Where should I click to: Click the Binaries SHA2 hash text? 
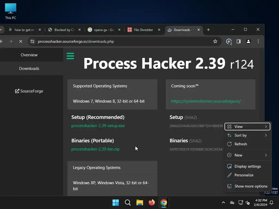pos(196,149)
